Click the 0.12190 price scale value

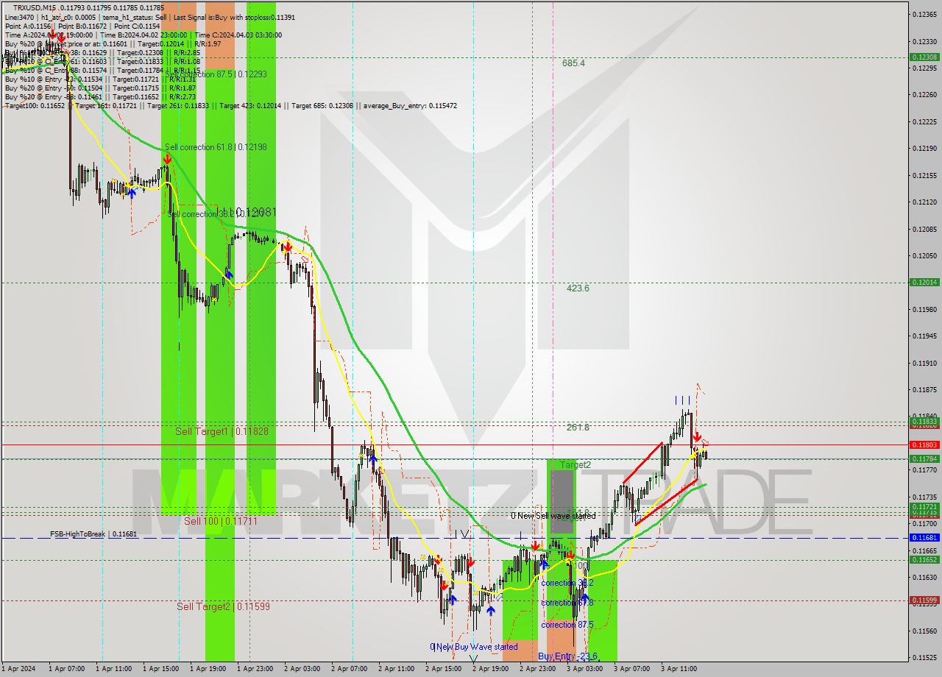click(x=924, y=148)
